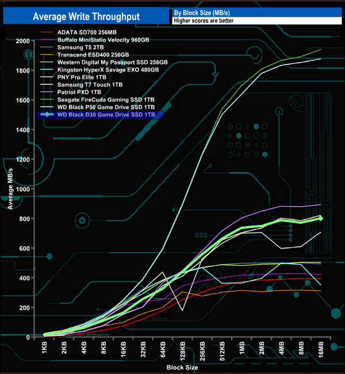Click the 1KB block size label
The width and height of the screenshot is (345, 374).
click(44, 348)
